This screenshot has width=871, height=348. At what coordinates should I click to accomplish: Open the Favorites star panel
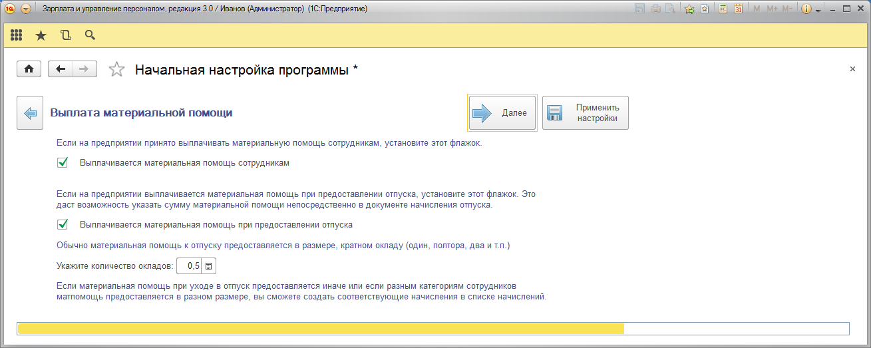pyautogui.click(x=41, y=35)
